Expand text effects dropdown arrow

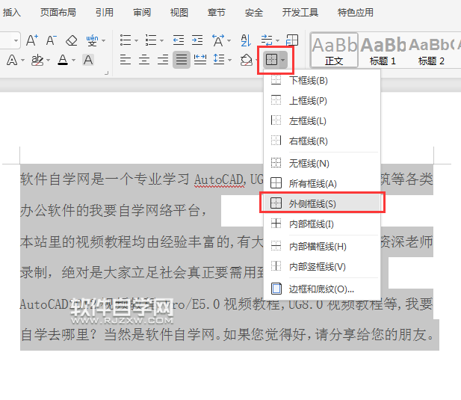coord(22,61)
